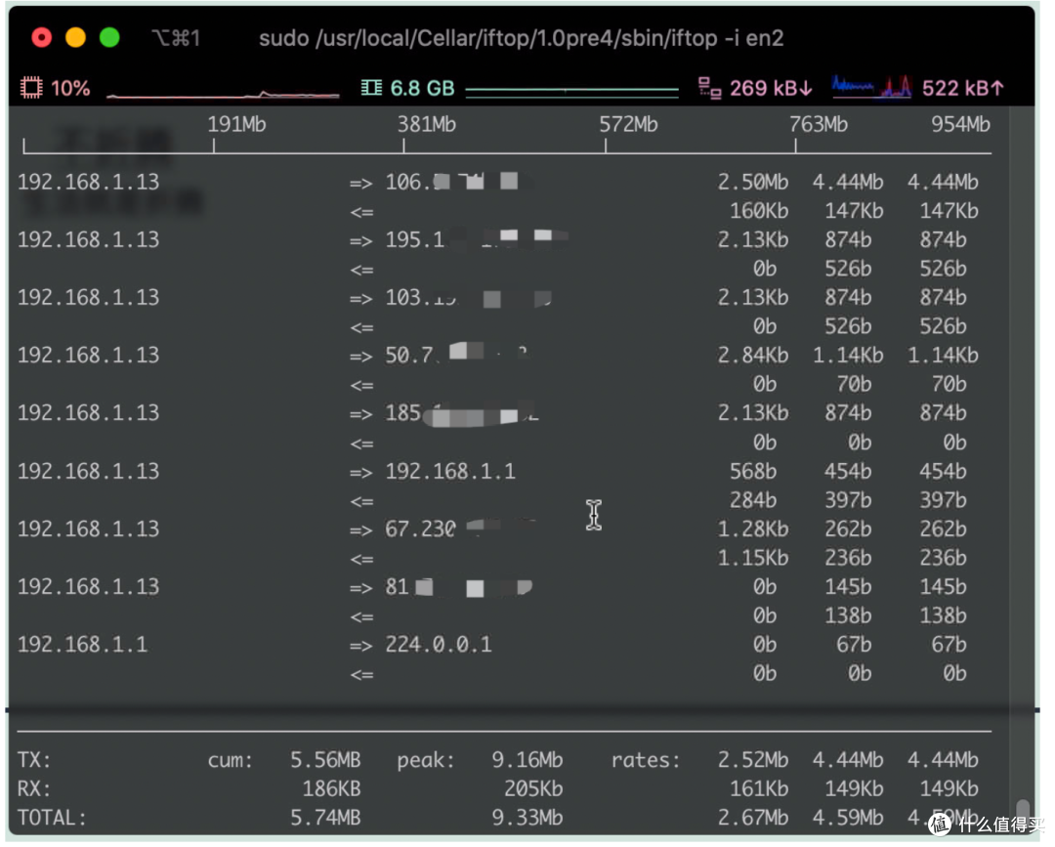1055x847 pixels.
Task: Click the network icon beside 269 kB
Action: pos(710,89)
